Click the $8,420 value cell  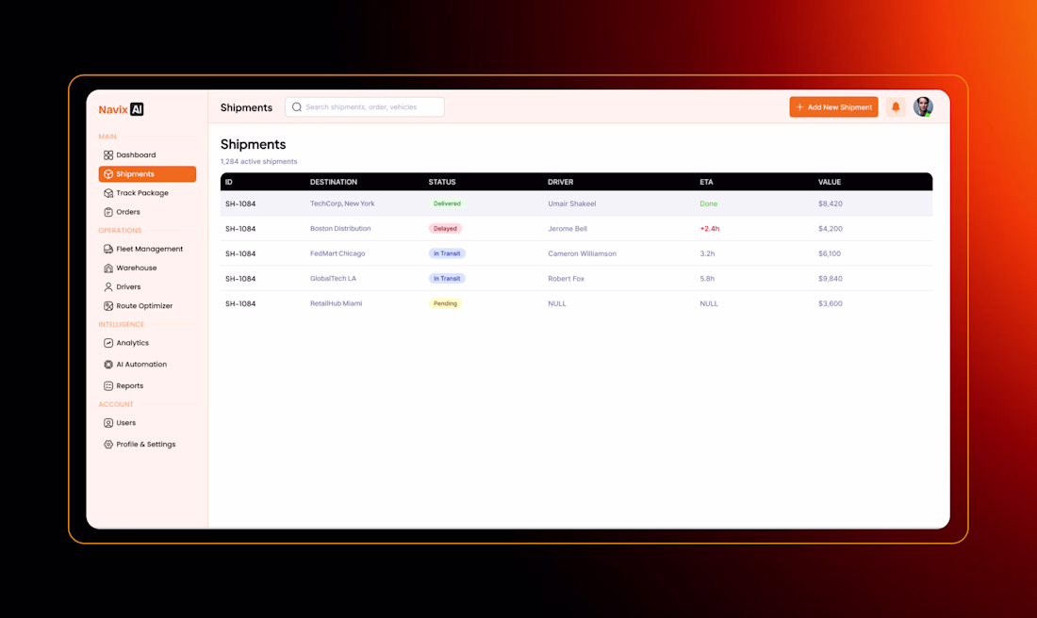click(x=830, y=203)
